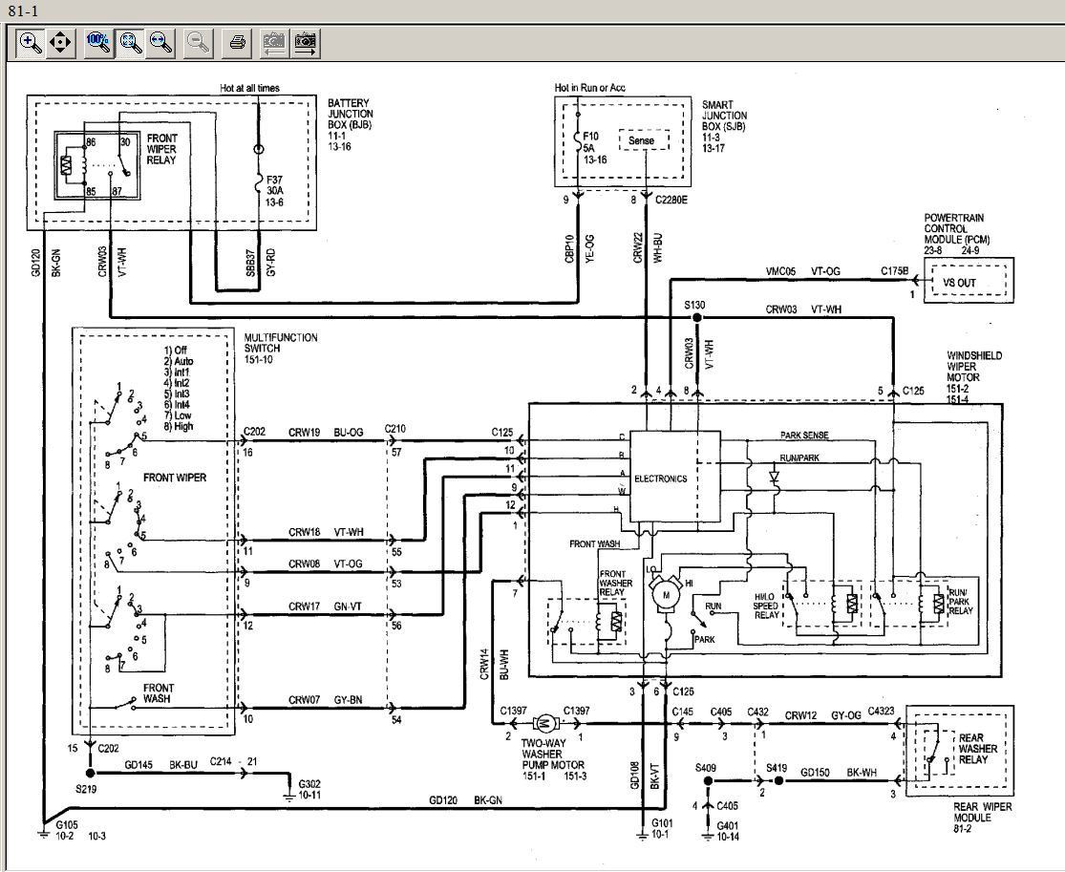The width and height of the screenshot is (1065, 872).
Task: Activate the pan arrows tool
Action: [60, 43]
